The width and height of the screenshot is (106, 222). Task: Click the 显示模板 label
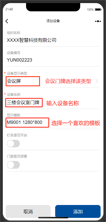coord(14,115)
